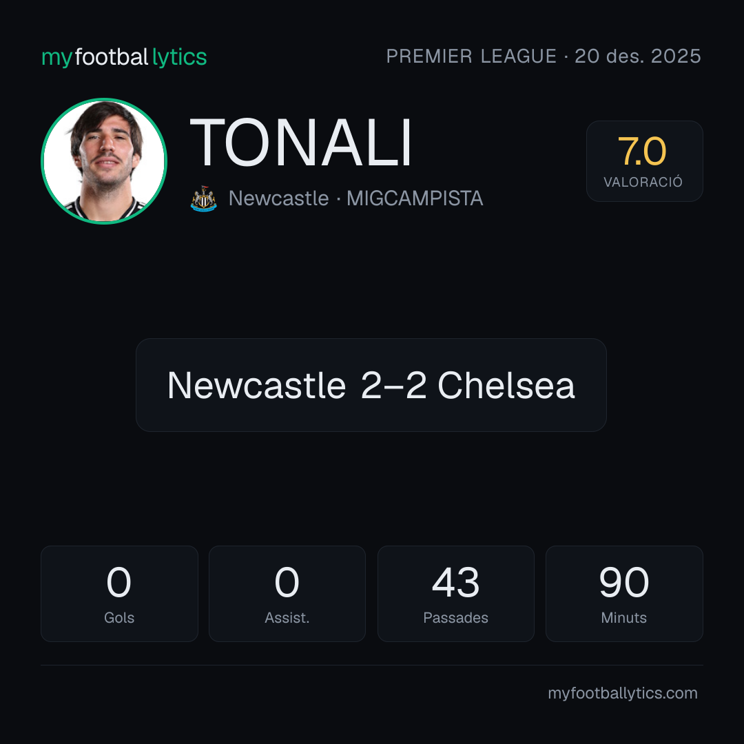Click the Newcastle club crest icon
744x744 pixels.
click(x=203, y=198)
